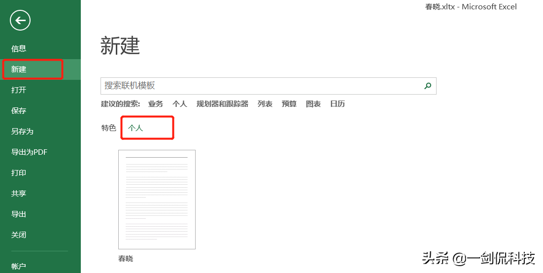Click suggested search 图表
The width and height of the screenshot is (543, 273).
pos(313,104)
